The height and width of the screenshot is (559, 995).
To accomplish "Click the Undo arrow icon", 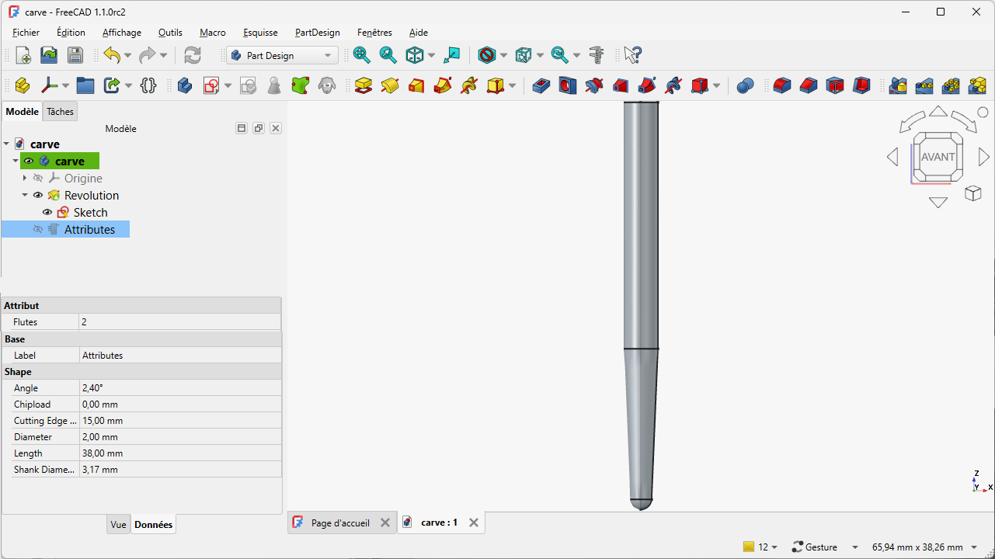I will click(112, 55).
